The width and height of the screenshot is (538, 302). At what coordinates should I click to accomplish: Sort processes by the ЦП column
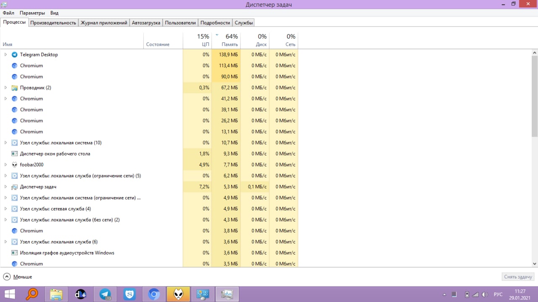tap(198, 40)
